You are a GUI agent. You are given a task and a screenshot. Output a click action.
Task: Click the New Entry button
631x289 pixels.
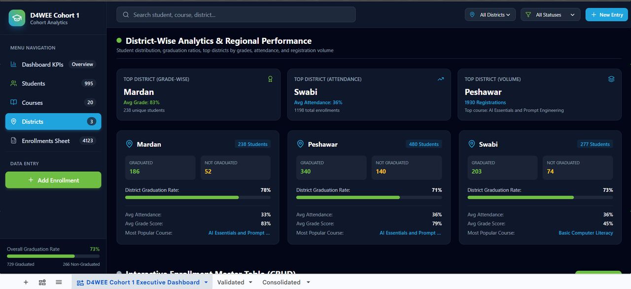tap(607, 15)
